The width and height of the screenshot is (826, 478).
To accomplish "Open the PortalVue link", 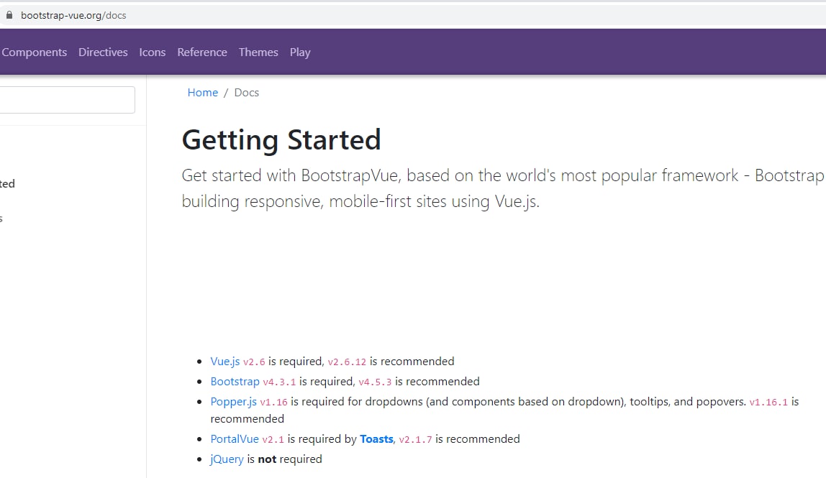I will (235, 439).
